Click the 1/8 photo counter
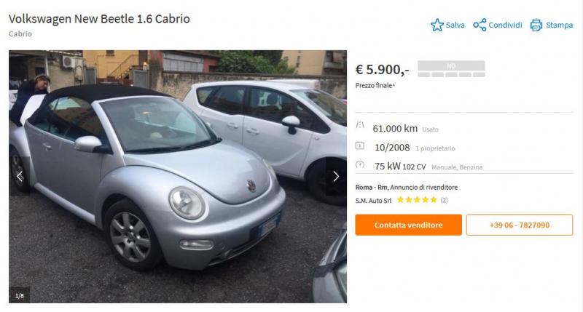 click(x=20, y=296)
